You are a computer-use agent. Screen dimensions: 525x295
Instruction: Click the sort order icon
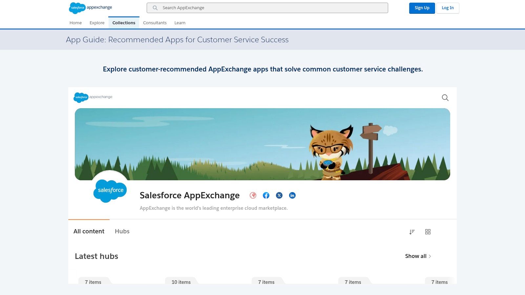click(x=412, y=232)
